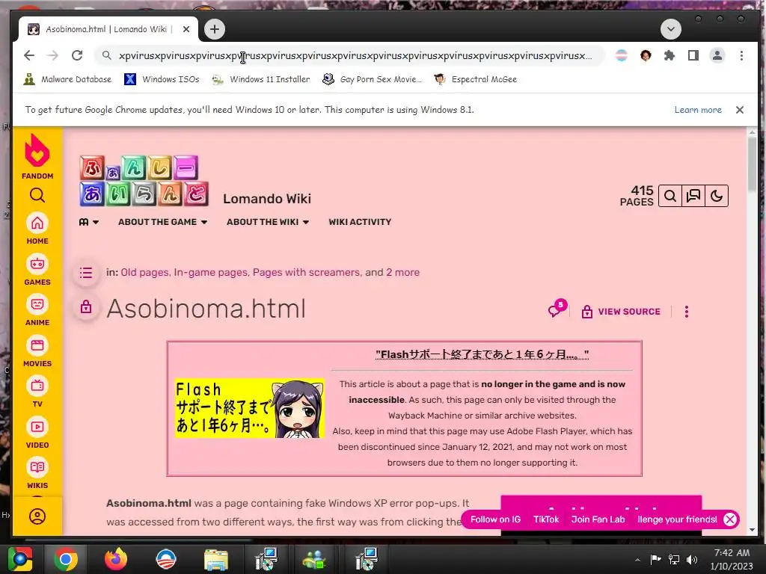Click the face avatar extension icon
This screenshot has height=574, width=766.
(x=646, y=55)
